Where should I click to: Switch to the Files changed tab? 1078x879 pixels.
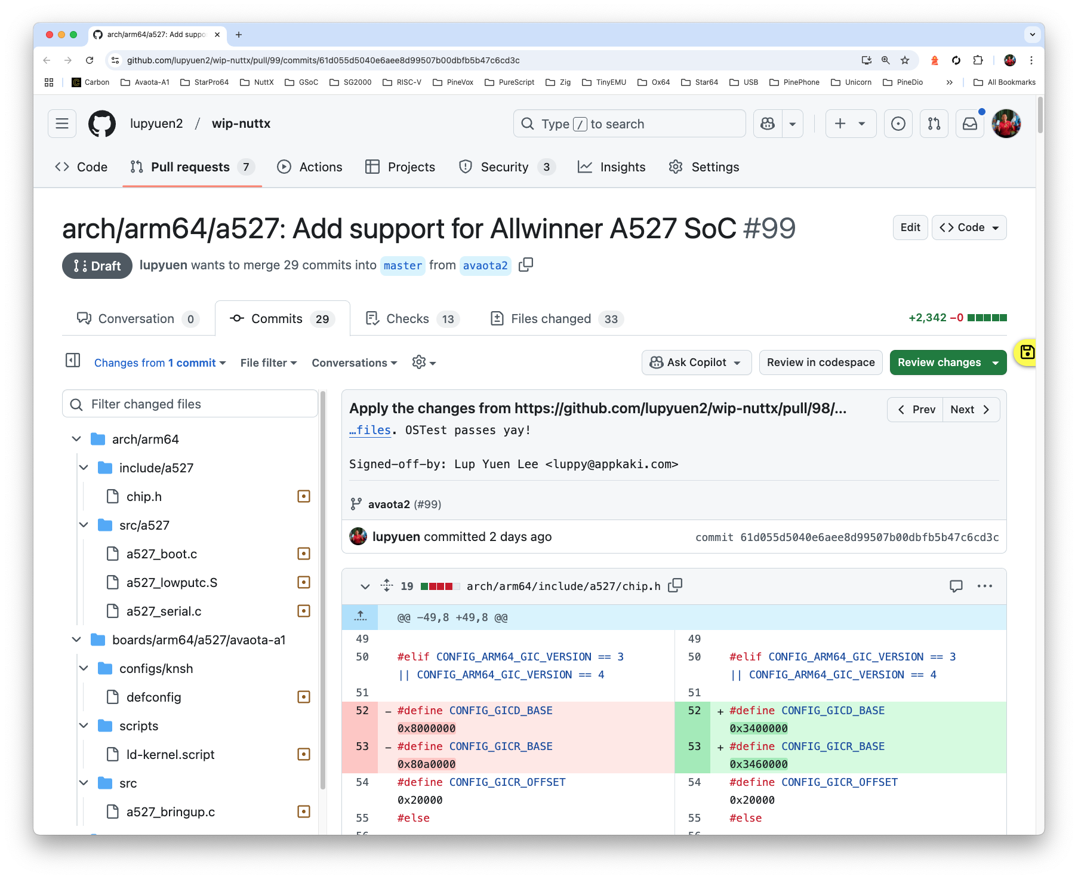pos(550,318)
